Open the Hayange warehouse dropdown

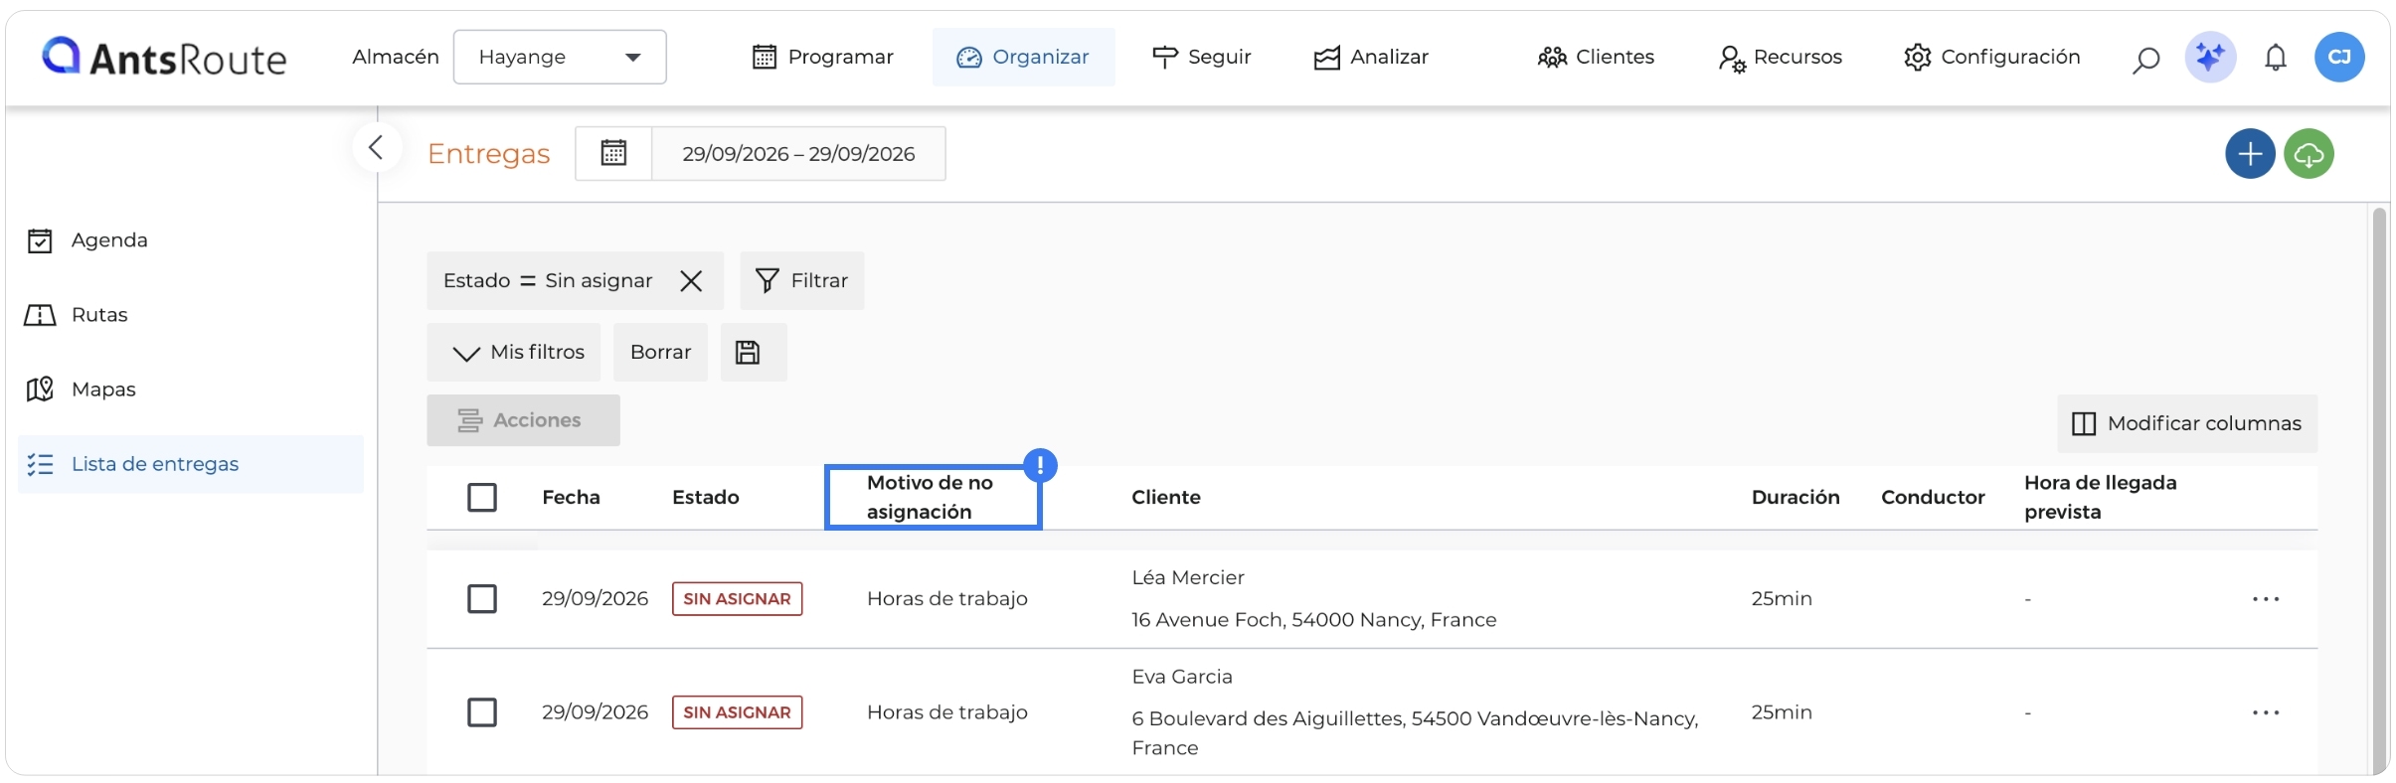(560, 57)
